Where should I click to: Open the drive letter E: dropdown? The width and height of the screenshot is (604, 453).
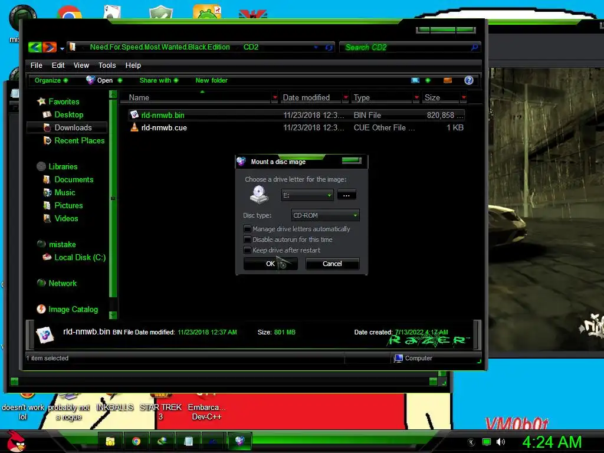(x=307, y=195)
